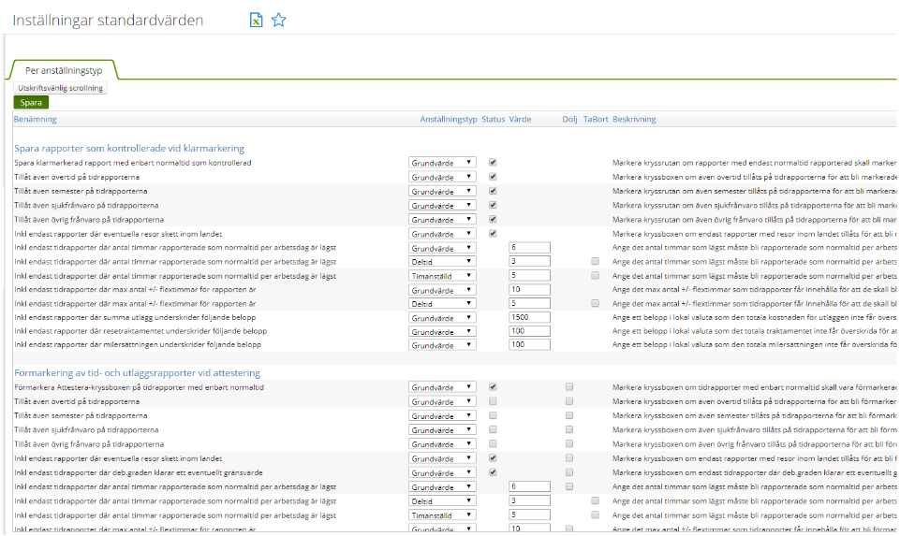Click the Värde field for the milersättningen row
This screenshot has height=536, width=915.
(528, 345)
